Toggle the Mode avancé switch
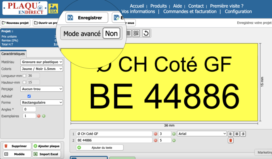The width and height of the screenshot is (272, 159). [111, 34]
